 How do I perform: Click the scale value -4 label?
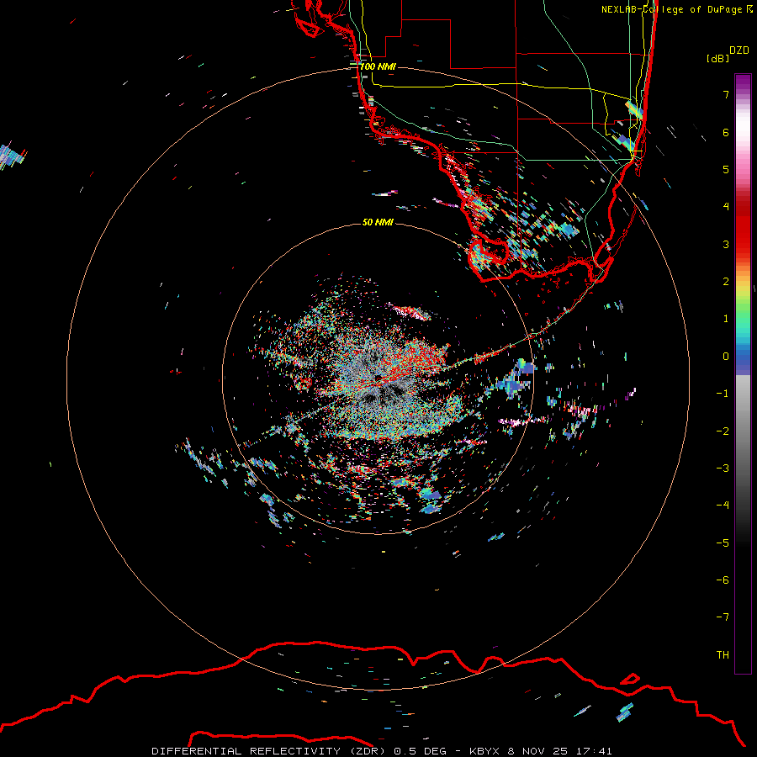click(x=723, y=506)
